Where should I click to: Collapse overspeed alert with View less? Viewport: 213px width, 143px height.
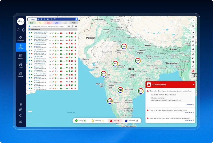190,104
